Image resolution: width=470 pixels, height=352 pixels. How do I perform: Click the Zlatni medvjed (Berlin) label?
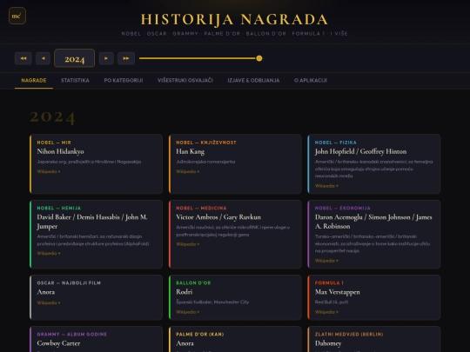click(x=349, y=335)
